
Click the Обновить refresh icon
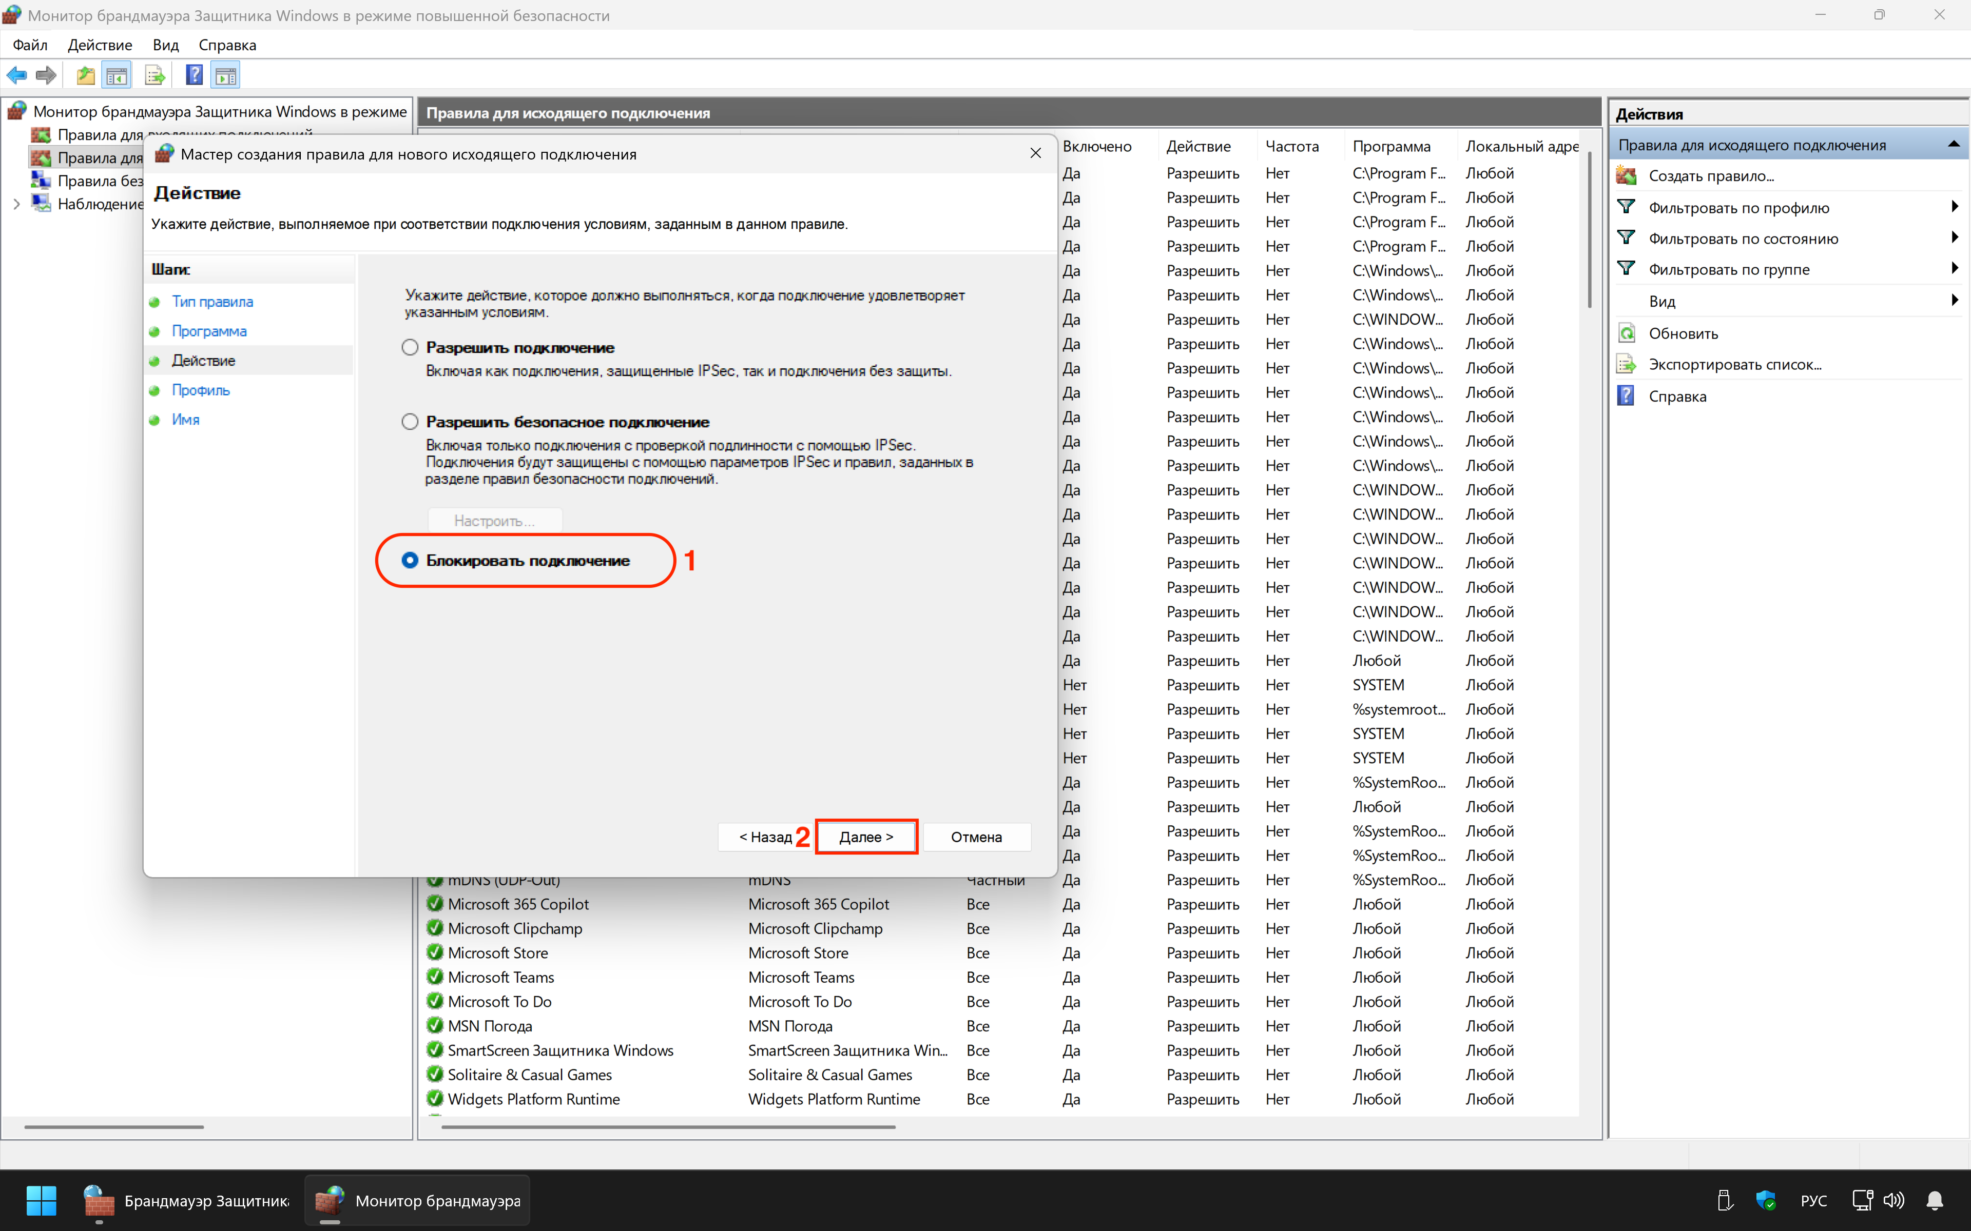tap(1627, 333)
